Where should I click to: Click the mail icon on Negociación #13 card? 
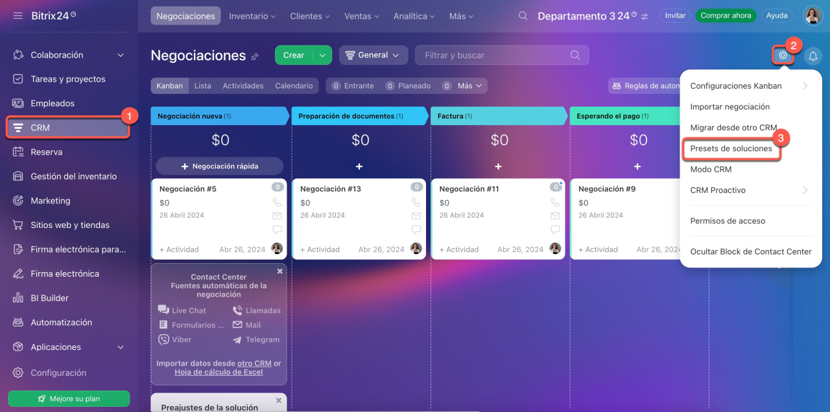[x=416, y=216]
